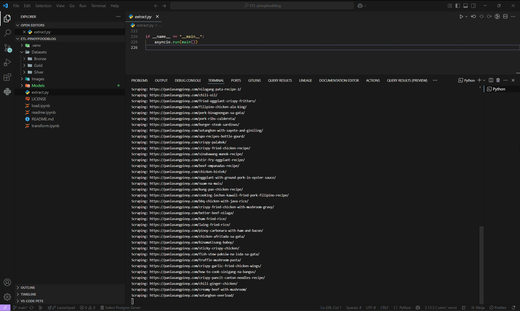Open the Extensions icon in the Activity Bar
Image resolution: width=520 pixels, height=311 pixels.
pos(7,77)
